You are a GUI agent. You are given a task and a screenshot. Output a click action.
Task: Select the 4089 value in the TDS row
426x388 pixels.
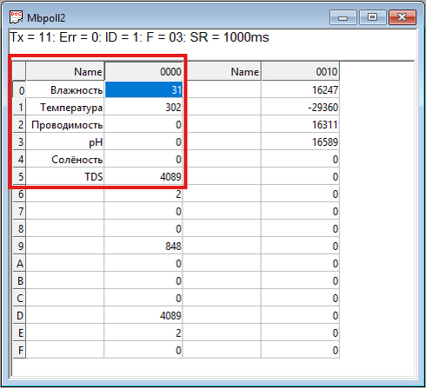point(143,176)
